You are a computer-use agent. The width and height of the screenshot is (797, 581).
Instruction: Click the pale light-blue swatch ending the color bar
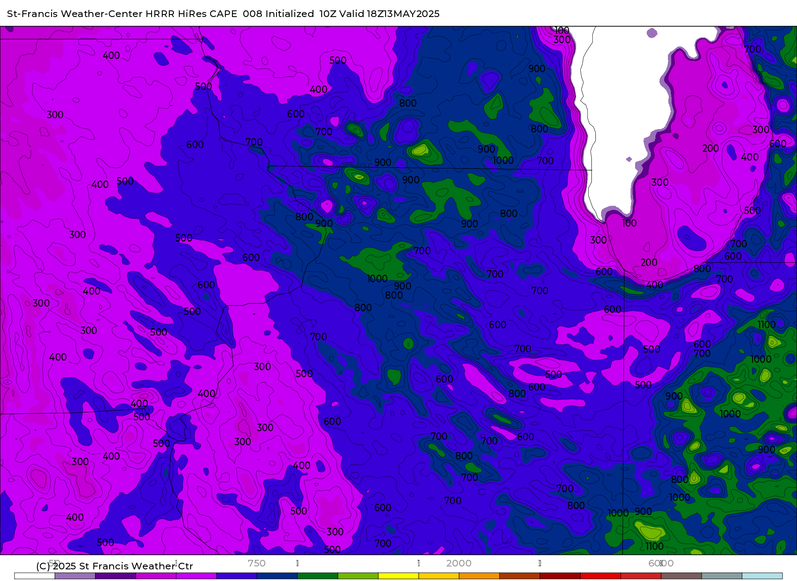click(x=762, y=576)
